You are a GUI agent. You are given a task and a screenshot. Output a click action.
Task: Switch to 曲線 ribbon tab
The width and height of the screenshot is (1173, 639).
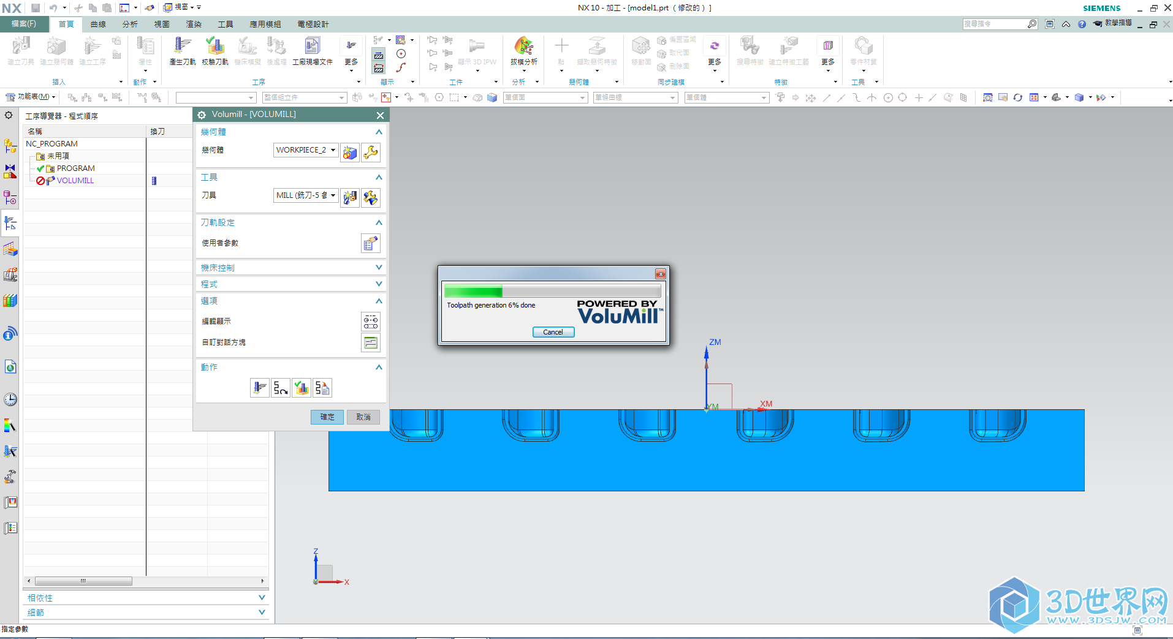click(x=98, y=25)
